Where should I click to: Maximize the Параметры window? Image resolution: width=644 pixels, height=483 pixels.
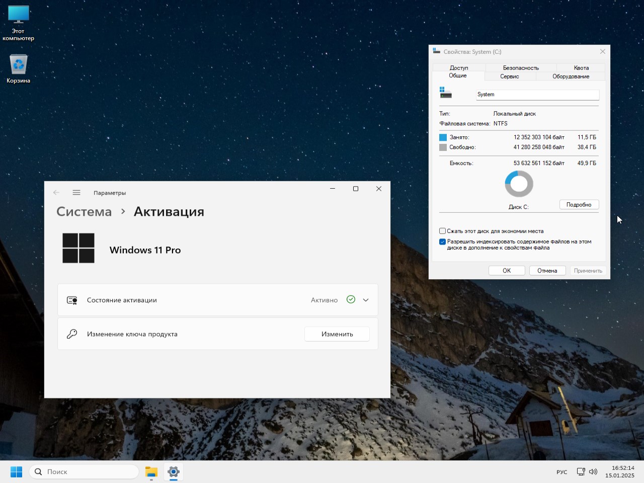(356, 189)
